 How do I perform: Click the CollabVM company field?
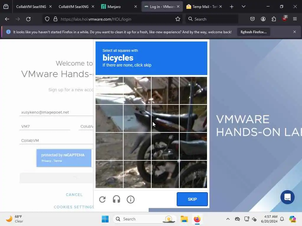pyautogui.click(x=56, y=140)
